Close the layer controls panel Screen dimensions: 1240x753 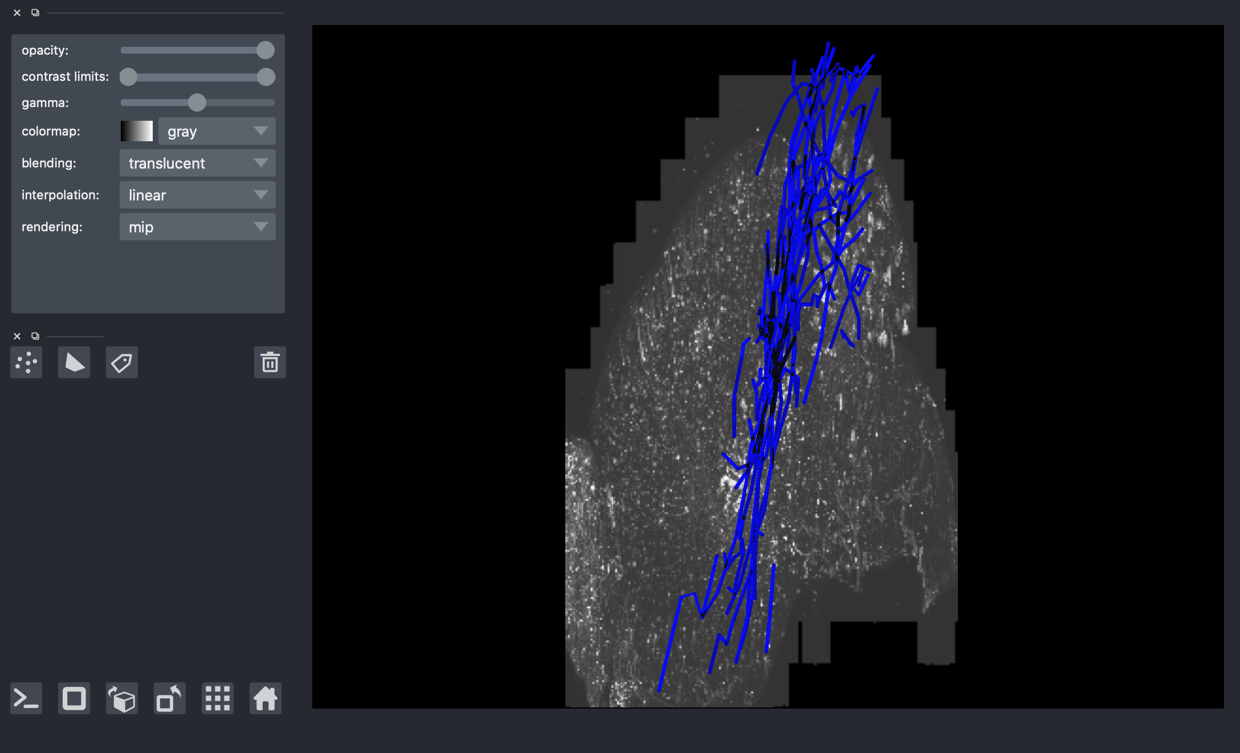pos(17,13)
